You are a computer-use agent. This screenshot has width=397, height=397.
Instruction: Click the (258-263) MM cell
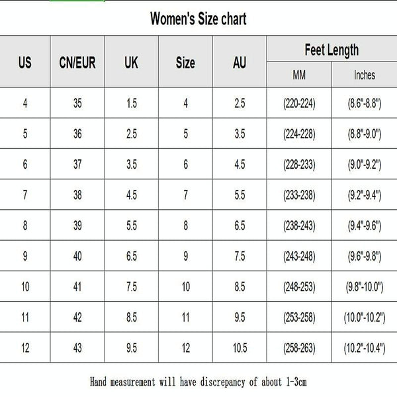tap(299, 347)
